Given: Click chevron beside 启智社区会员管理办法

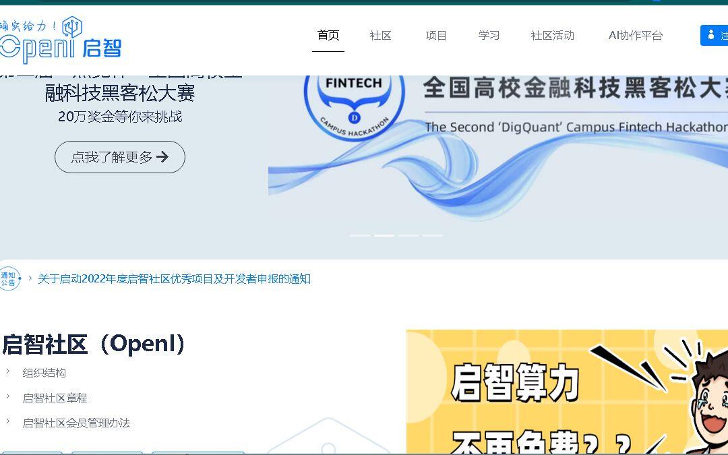Looking at the screenshot, I should click(x=8, y=421).
